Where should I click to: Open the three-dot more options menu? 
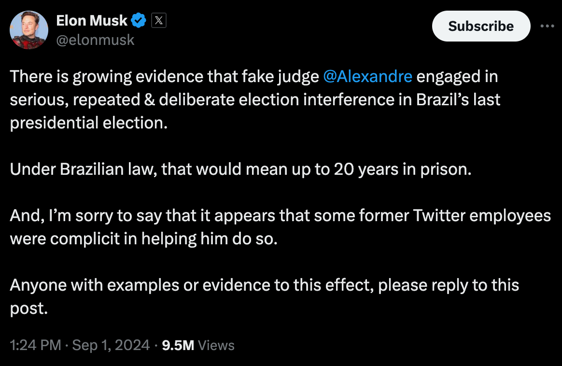548,26
